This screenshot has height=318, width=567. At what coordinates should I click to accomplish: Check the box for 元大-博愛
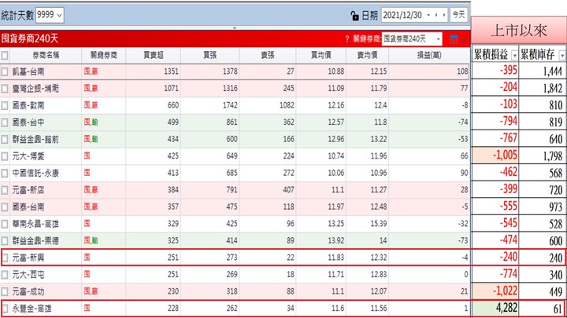[x=5, y=156]
